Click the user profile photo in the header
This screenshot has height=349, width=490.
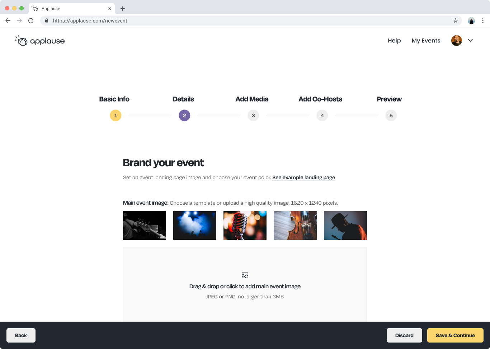pyautogui.click(x=456, y=41)
